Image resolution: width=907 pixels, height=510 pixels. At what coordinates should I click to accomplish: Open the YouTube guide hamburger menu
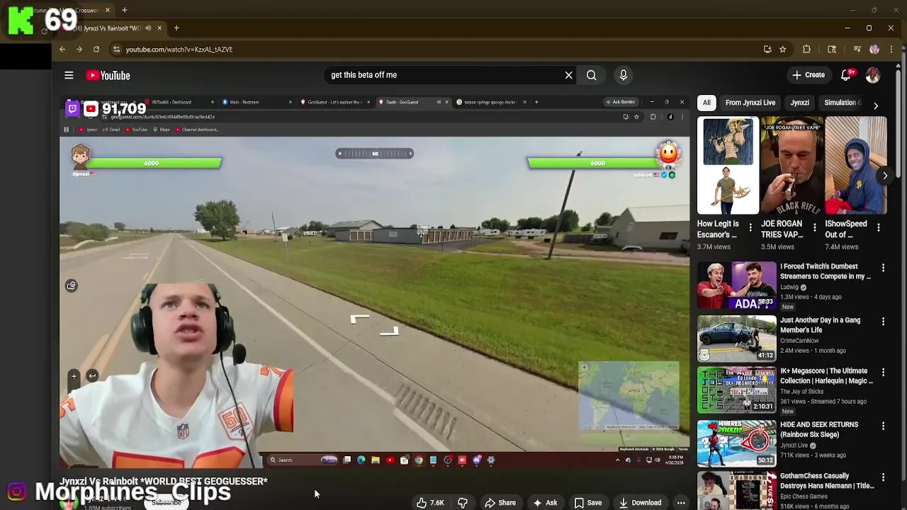[69, 75]
